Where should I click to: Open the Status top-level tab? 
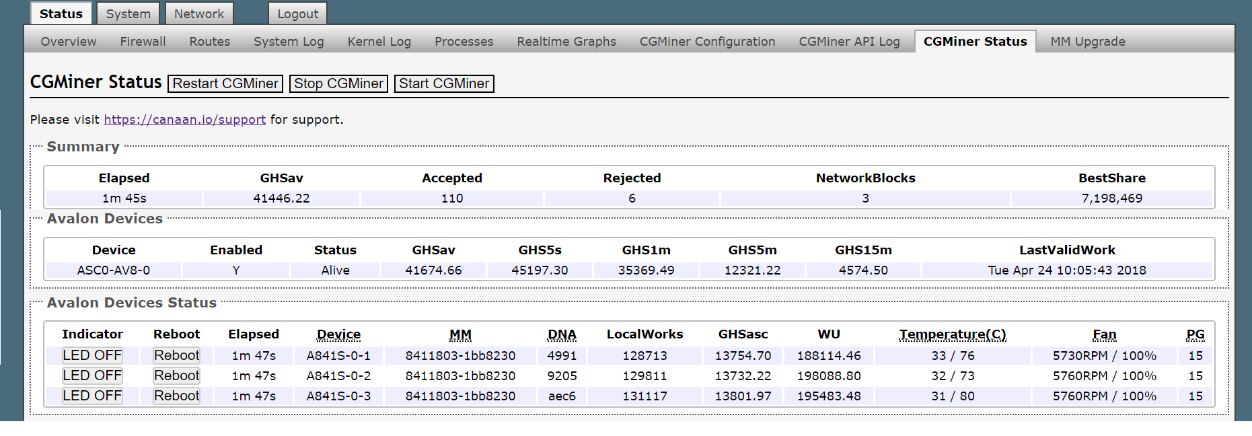point(61,13)
